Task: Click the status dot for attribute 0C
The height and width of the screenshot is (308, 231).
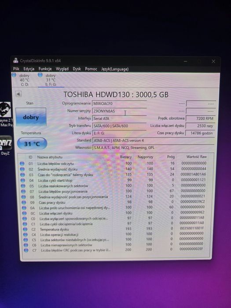Action: pyautogui.click(x=24, y=213)
